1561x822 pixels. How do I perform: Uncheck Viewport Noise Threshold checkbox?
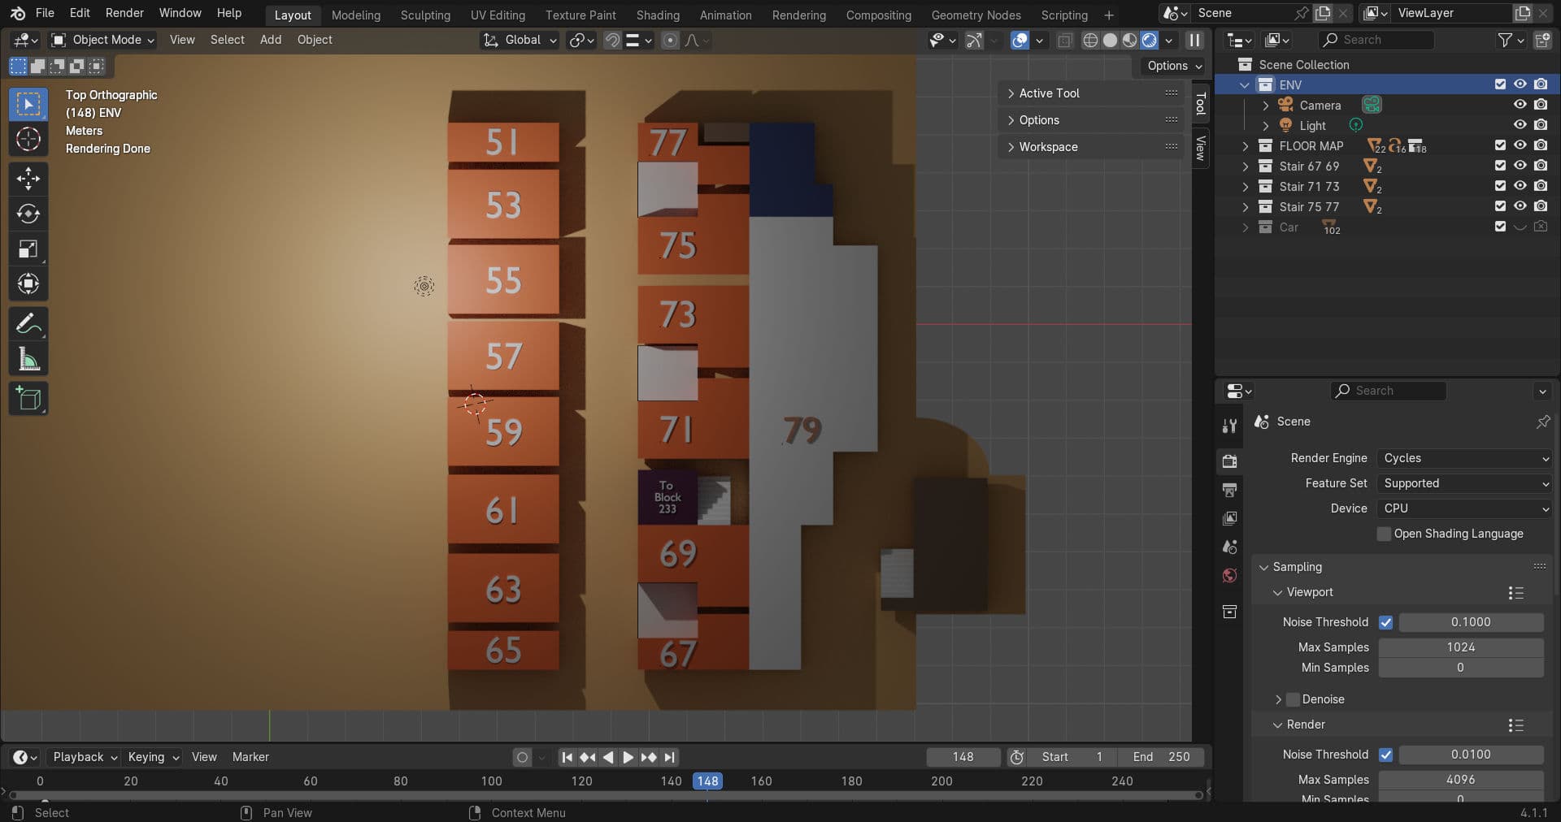pos(1385,622)
